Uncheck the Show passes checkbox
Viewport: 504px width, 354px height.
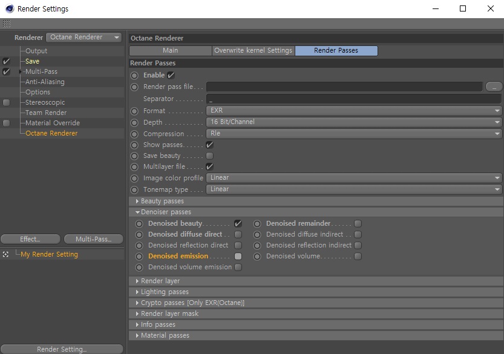point(209,145)
